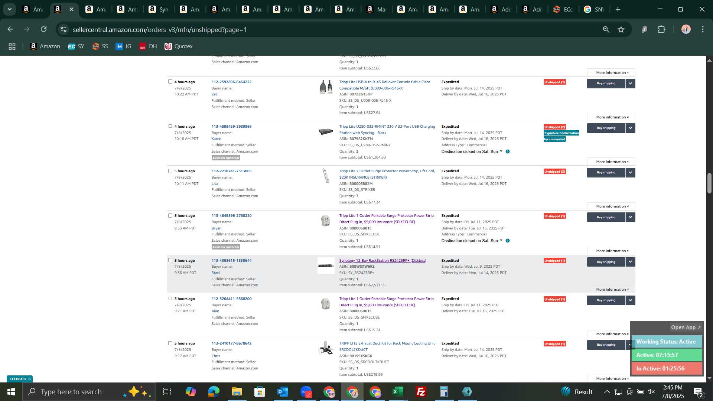Image resolution: width=713 pixels, height=401 pixels.
Task: Expand Buy shipping dropdown for Karen's order
Action: [x=630, y=128]
